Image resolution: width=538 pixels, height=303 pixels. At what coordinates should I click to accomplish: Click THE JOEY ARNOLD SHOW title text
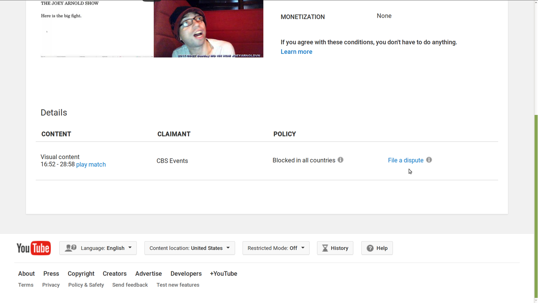[x=70, y=3]
